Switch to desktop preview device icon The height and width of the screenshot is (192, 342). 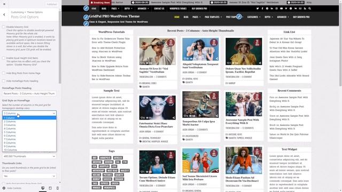43,188
